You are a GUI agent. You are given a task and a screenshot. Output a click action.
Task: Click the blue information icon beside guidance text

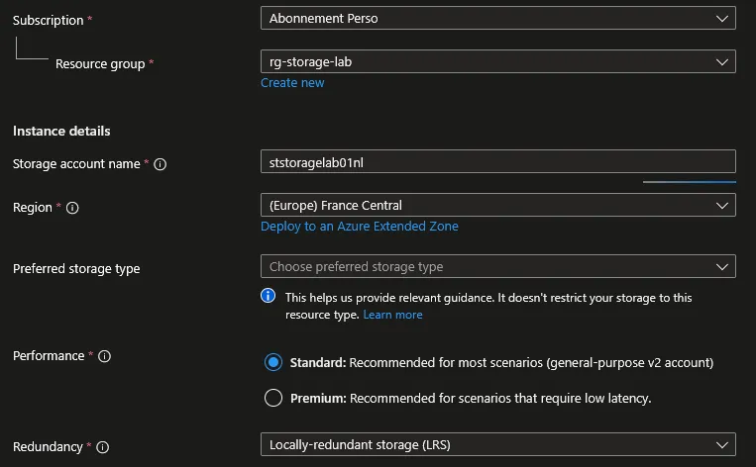tap(269, 296)
